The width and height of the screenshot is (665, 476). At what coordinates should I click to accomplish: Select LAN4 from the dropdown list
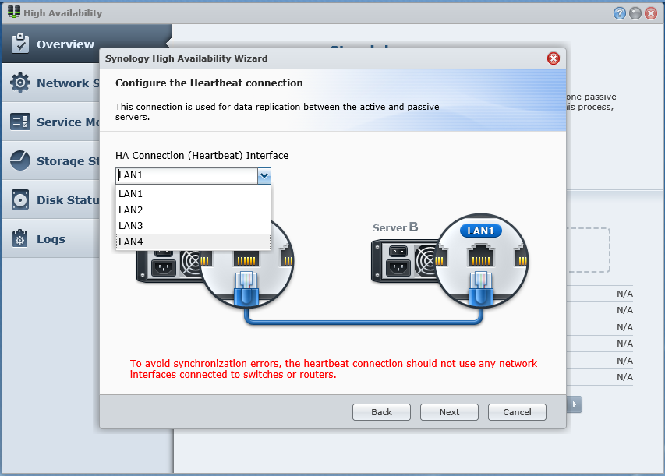pyautogui.click(x=193, y=242)
